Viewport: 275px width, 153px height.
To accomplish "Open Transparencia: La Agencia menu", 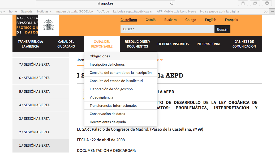I will point(30,44).
